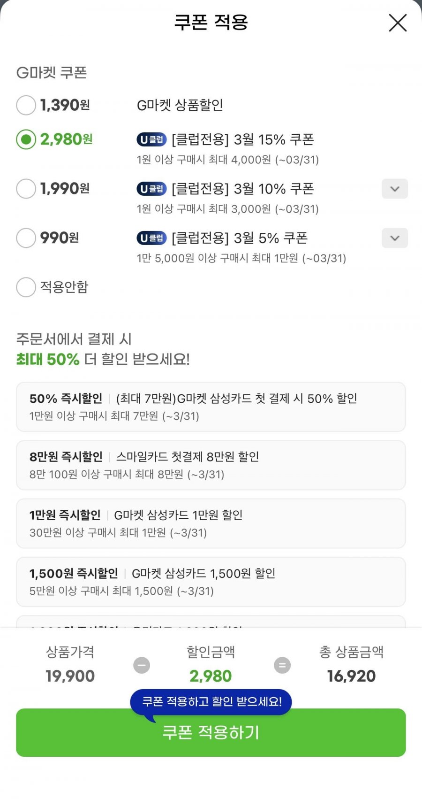Select the 2,980원 15% club coupon
Viewport: 422px width, 799px height.
(26, 139)
